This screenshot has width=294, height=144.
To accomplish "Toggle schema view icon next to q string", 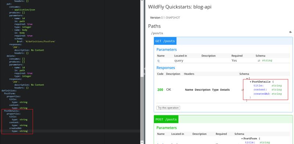I will pos(259,61).
